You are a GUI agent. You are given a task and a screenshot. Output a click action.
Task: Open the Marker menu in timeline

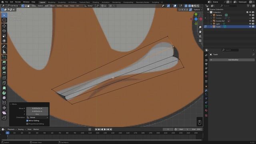coord(36,129)
